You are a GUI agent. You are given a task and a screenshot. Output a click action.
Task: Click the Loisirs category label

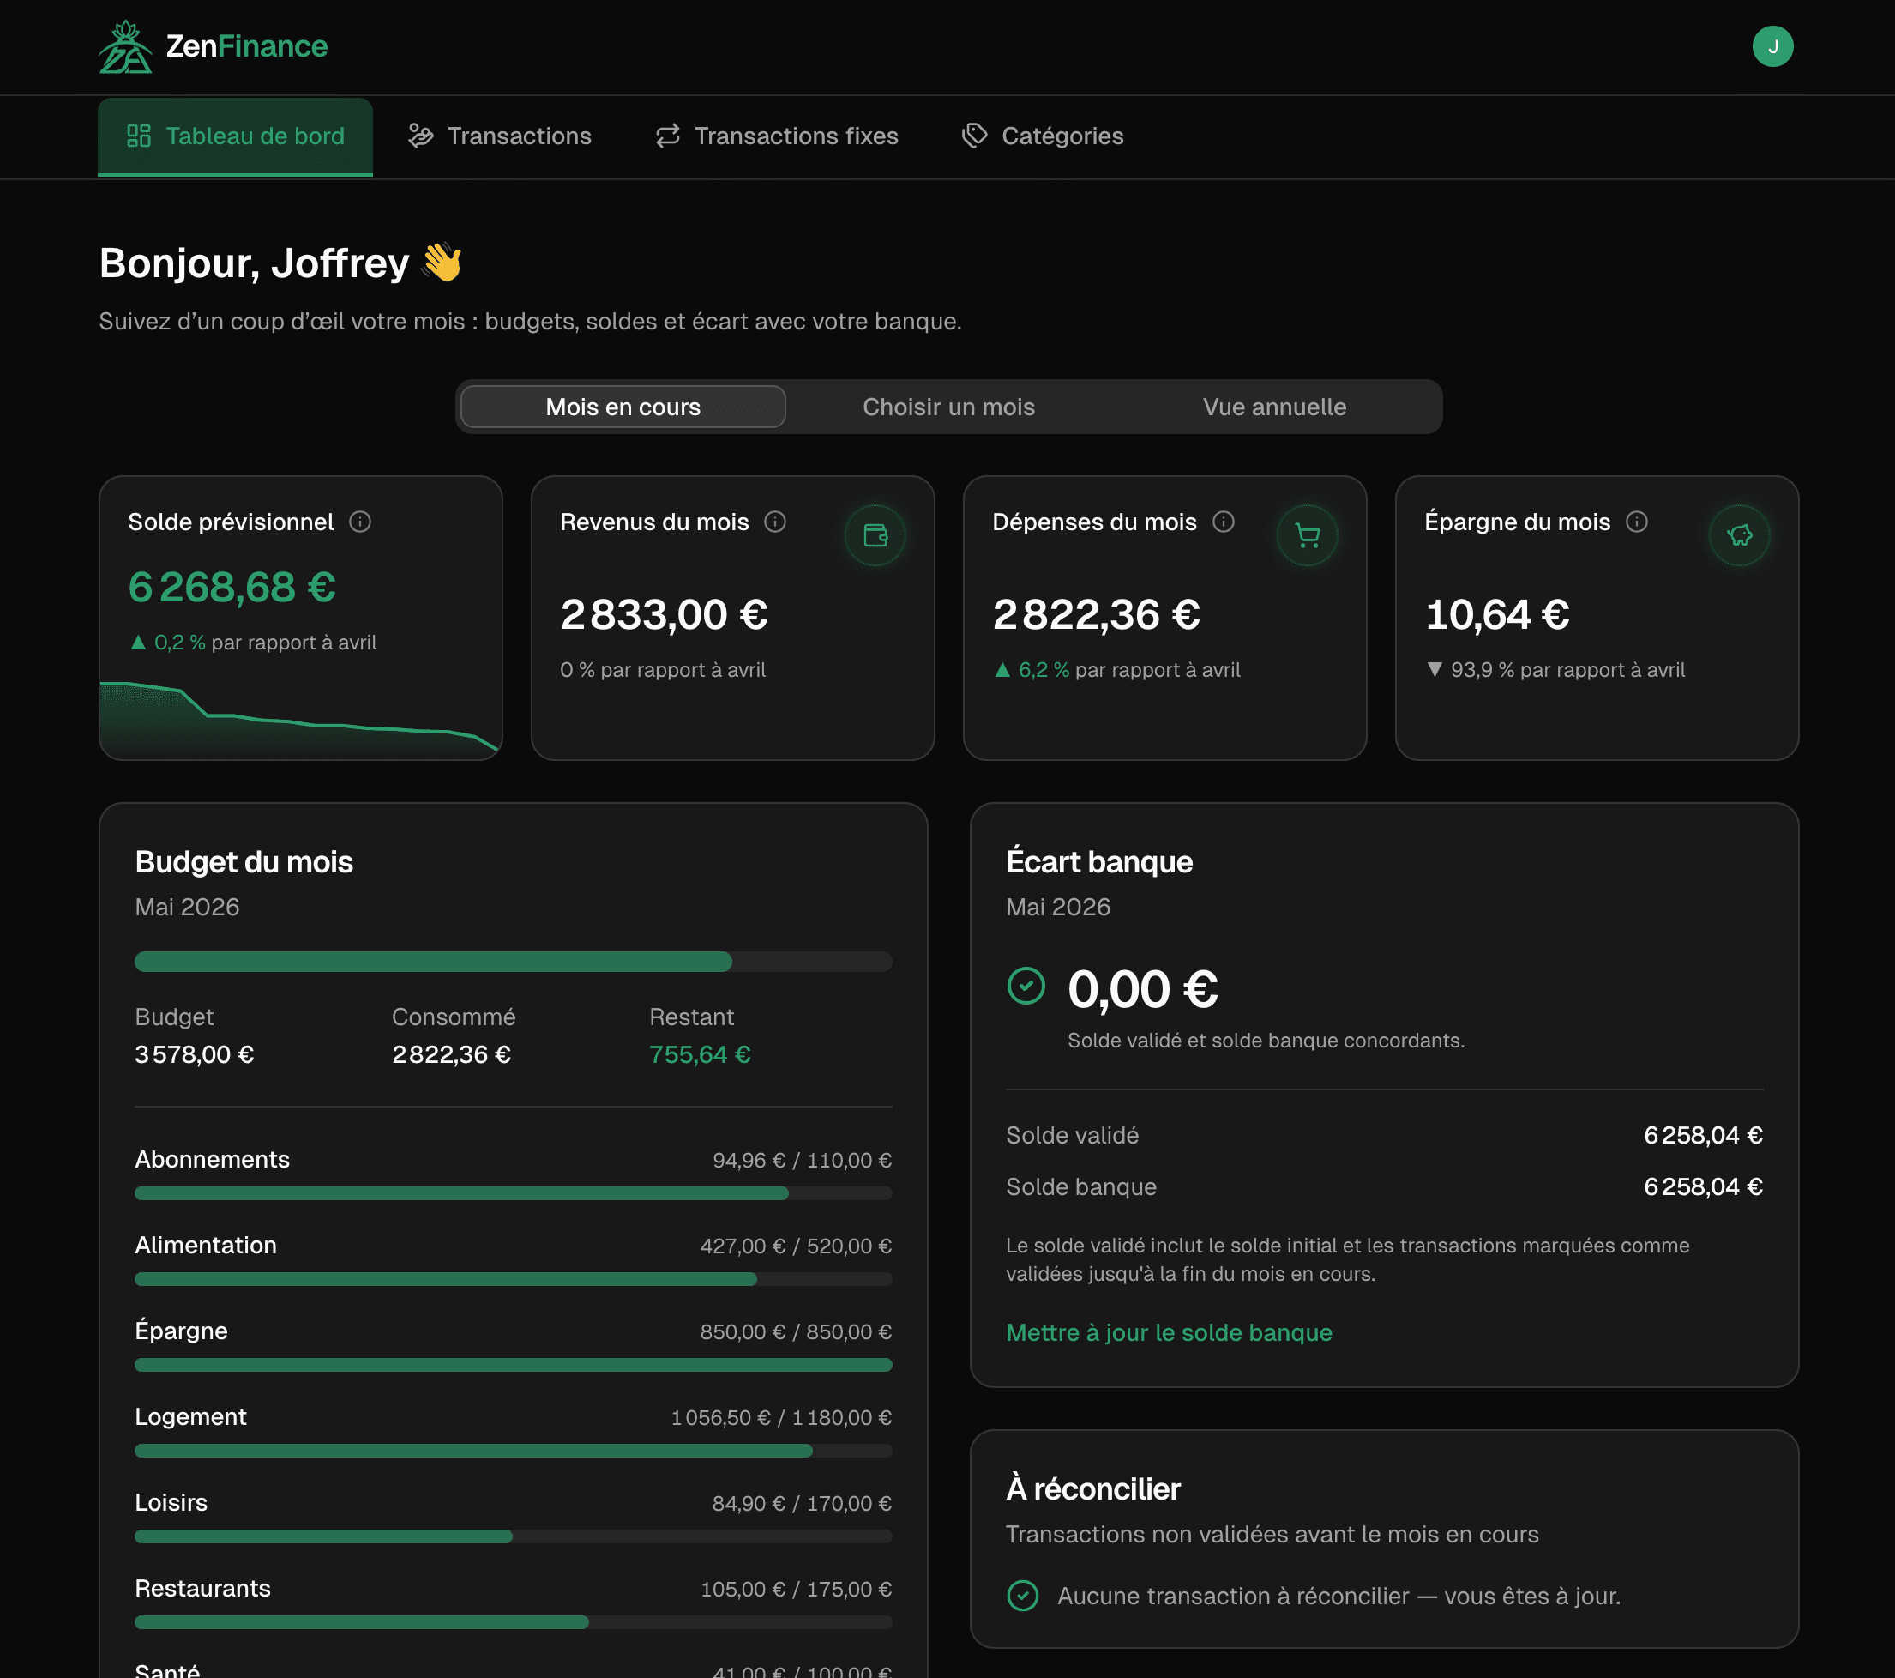pyautogui.click(x=171, y=1502)
